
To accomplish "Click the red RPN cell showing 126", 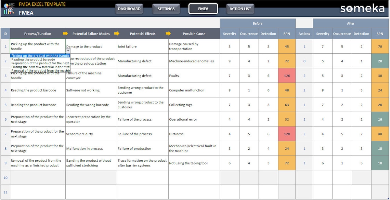I will pos(286,75).
